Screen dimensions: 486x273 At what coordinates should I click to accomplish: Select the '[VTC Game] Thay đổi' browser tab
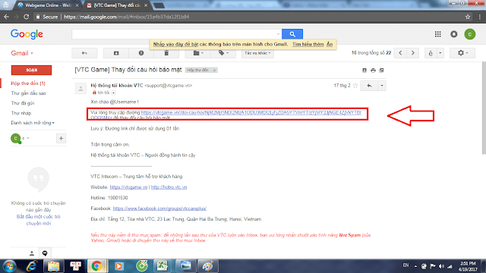[x=117, y=5]
